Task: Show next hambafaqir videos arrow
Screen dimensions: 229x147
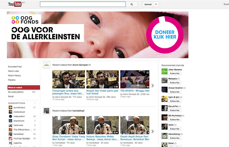Action: 153,132
